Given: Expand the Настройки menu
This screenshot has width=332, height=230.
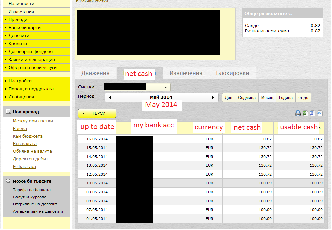Looking at the screenshot, I should click(37, 81).
